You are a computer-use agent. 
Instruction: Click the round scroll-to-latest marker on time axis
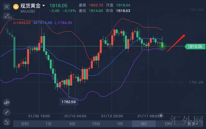(161, 116)
